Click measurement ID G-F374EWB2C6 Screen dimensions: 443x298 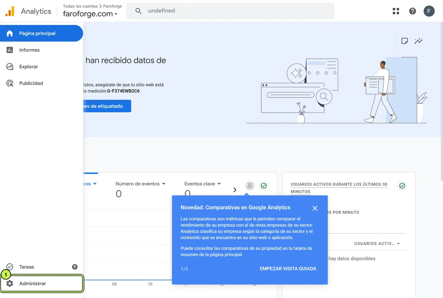pyautogui.click(x=124, y=91)
